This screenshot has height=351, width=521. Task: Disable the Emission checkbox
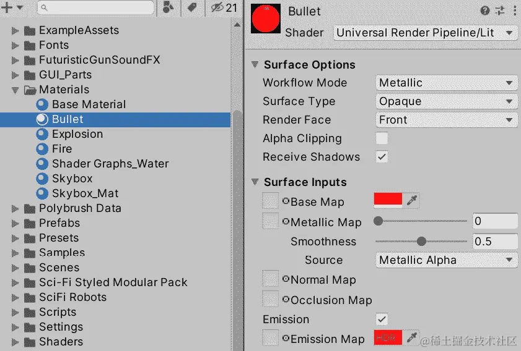coord(382,319)
